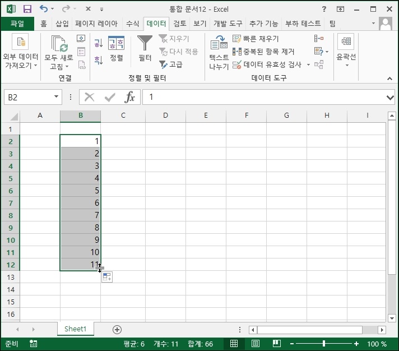Select column D header
This screenshot has width=399, height=351.
[165, 116]
